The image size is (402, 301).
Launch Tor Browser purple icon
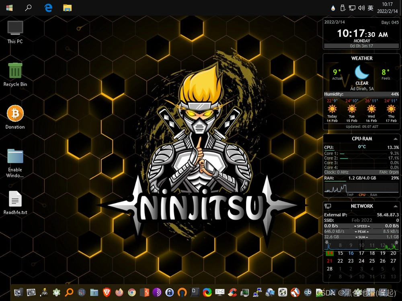157,292
